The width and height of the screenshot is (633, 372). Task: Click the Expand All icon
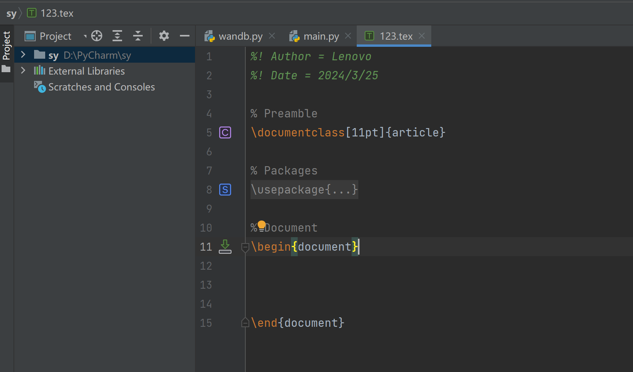117,36
